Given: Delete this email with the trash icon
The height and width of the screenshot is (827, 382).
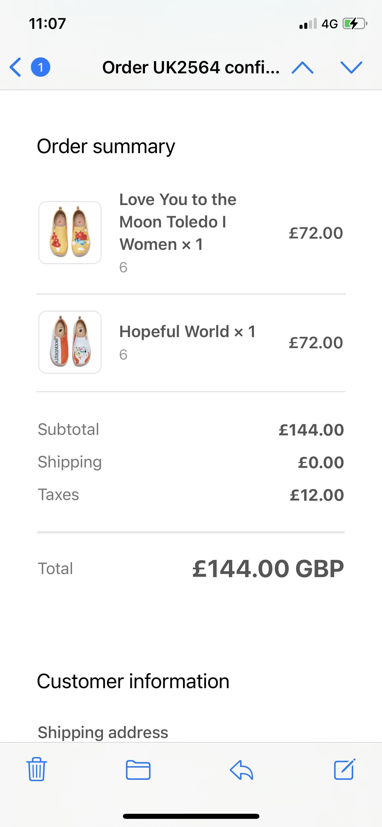Looking at the screenshot, I should point(36,769).
